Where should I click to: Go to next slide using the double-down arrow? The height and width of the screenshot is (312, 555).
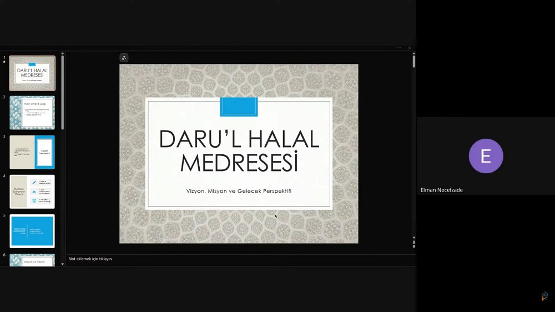413,246
